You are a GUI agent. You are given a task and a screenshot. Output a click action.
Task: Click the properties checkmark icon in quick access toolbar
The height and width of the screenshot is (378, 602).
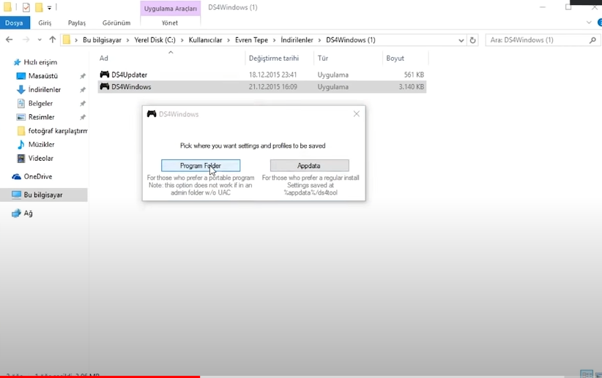click(x=26, y=7)
